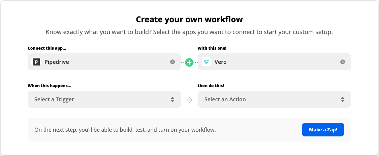The height and width of the screenshot is (156, 379).
Task: Remove the Vero app selection
Action: pyautogui.click(x=343, y=62)
